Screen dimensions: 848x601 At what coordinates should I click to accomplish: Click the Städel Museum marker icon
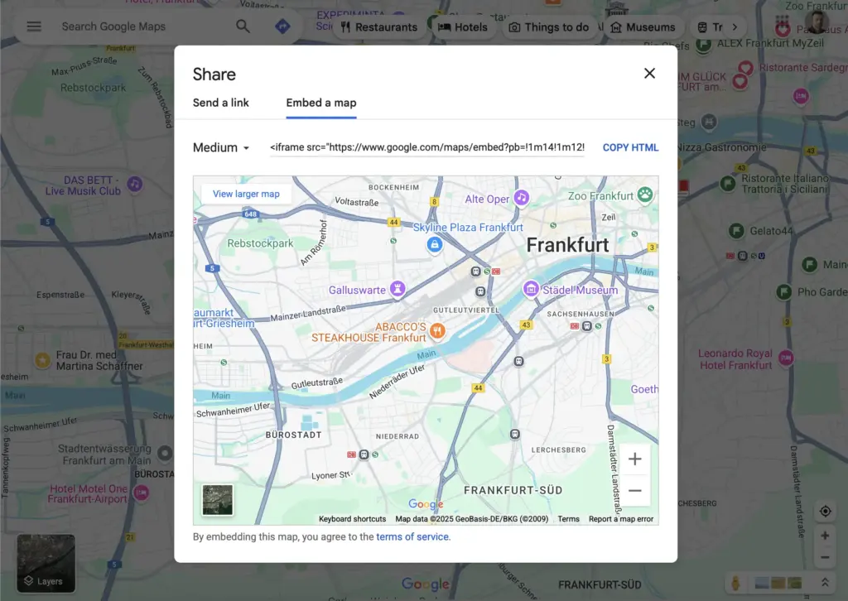(531, 289)
